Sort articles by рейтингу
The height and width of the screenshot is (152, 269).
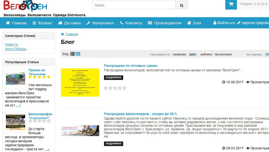(x=206, y=55)
